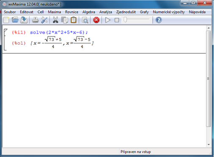The height and width of the screenshot is (157, 214).
Task: Print the document with printer icon
Action: tap(35, 20)
